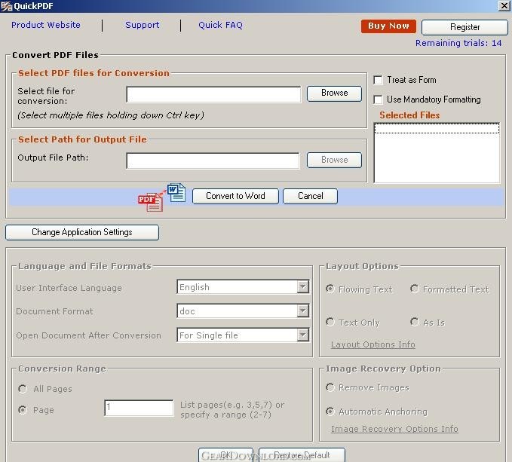The width and height of the screenshot is (512, 462).
Task: Select the As Is layout option
Action: (x=415, y=323)
